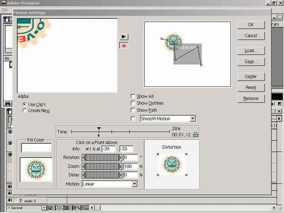Enable the Show Path checkbox
The width and height of the screenshot is (284, 213).
tap(133, 110)
